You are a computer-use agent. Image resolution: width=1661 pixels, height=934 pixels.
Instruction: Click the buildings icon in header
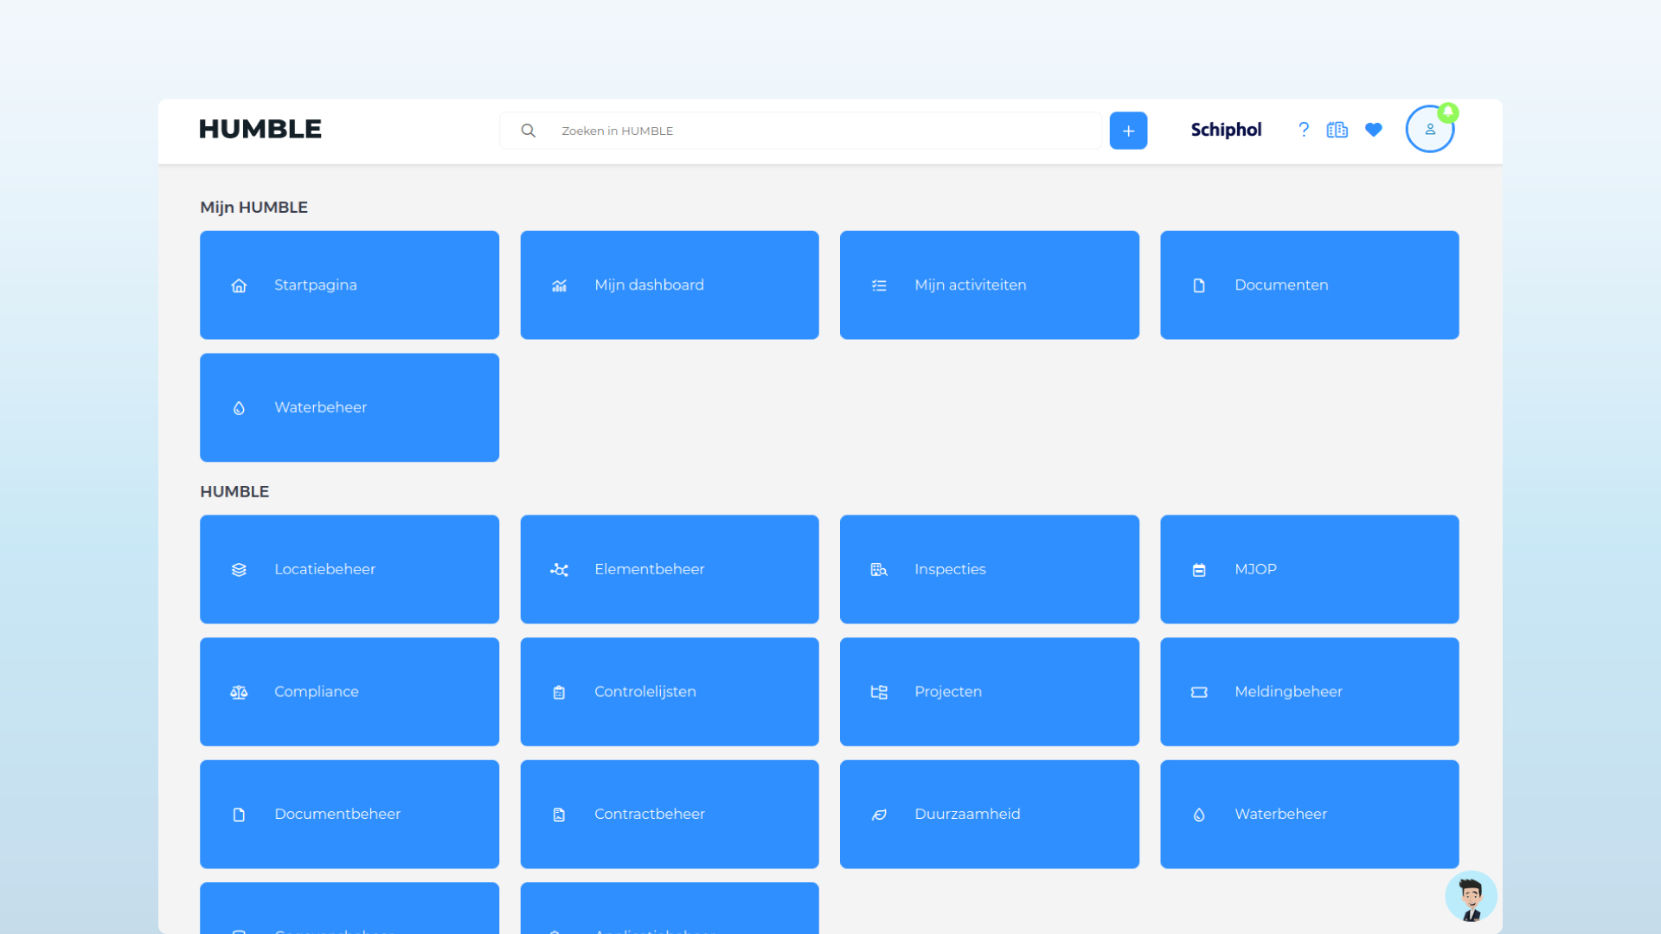coord(1337,130)
